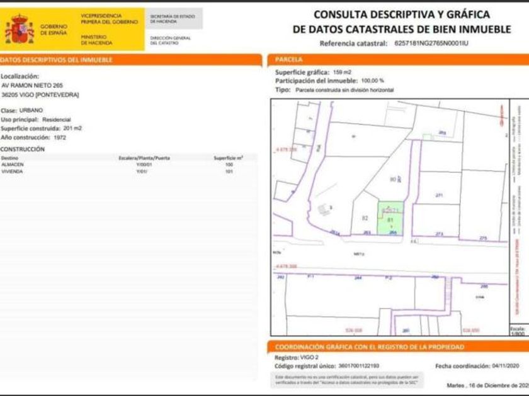529x396 pixels.
Task: Click the 'PARCELA' orange section header
Action: pos(398,60)
